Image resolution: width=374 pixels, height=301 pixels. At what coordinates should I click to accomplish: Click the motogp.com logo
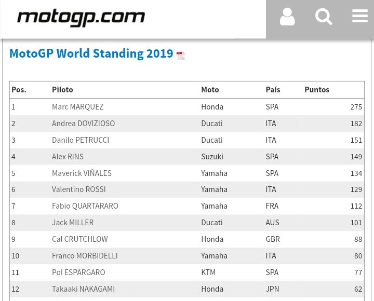coord(81,18)
